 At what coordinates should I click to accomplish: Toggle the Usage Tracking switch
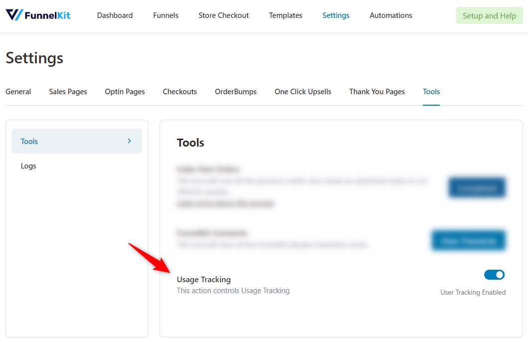(494, 275)
